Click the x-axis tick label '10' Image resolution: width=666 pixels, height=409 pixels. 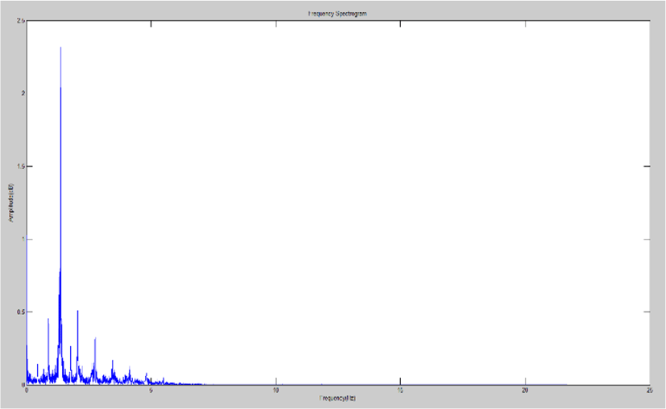pos(275,390)
